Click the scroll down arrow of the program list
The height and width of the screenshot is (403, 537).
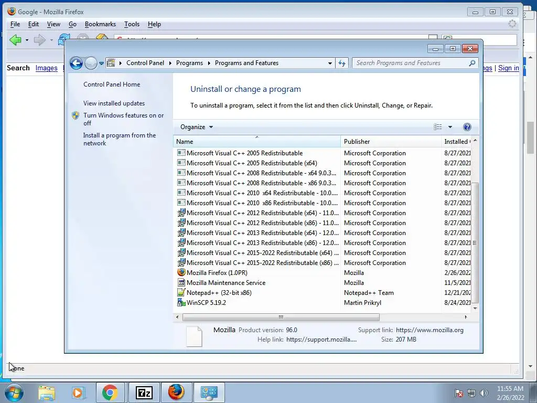(475, 308)
